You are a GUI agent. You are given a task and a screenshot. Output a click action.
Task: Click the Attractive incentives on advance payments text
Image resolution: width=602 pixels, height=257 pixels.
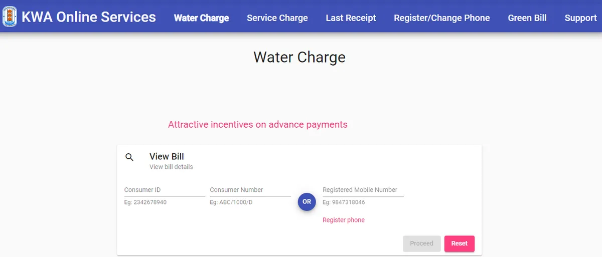[x=257, y=125]
